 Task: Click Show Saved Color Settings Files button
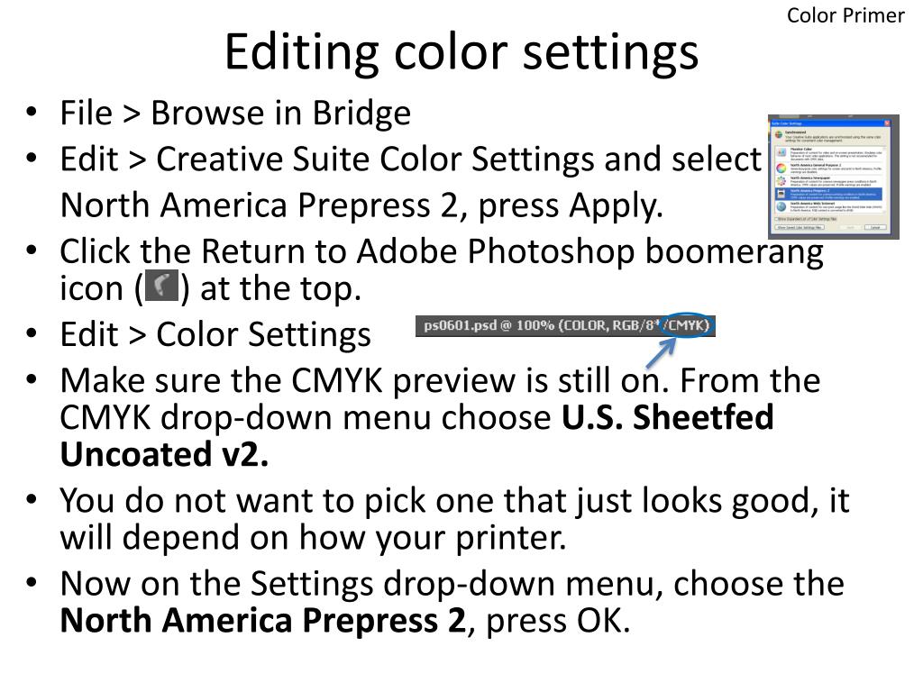click(800, 227)
